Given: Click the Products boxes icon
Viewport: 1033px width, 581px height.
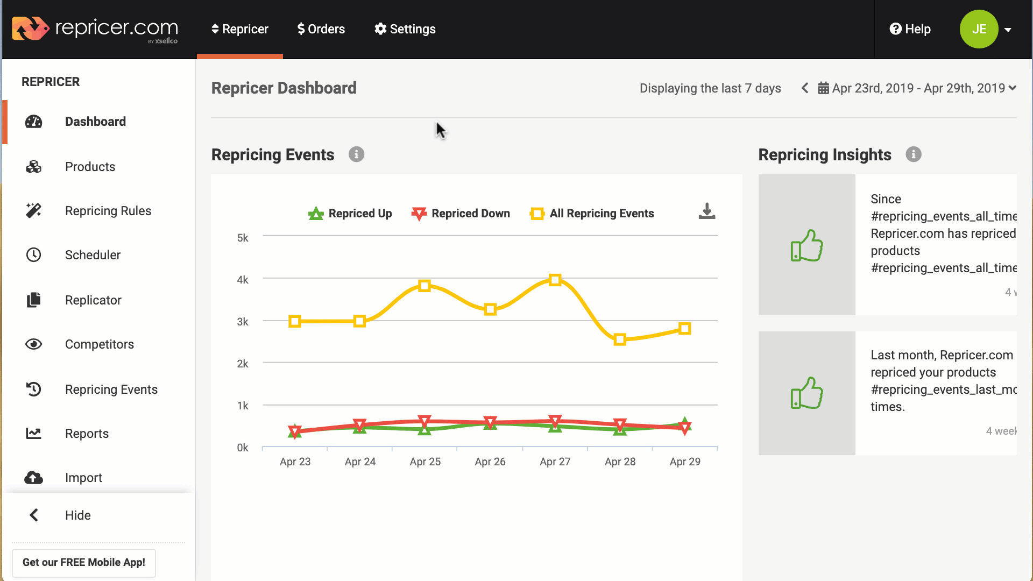Looking at the screenshot, I should point(33,167).
